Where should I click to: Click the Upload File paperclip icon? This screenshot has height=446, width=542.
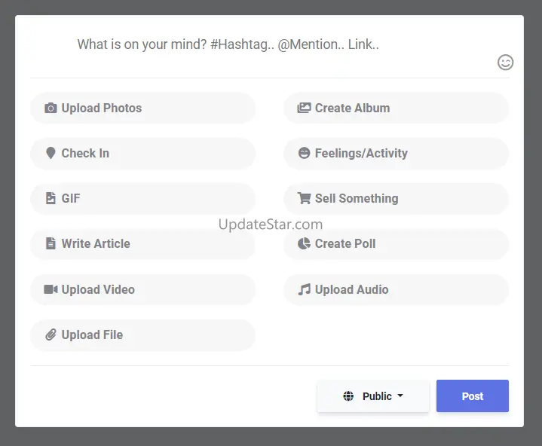coord(51,335)
